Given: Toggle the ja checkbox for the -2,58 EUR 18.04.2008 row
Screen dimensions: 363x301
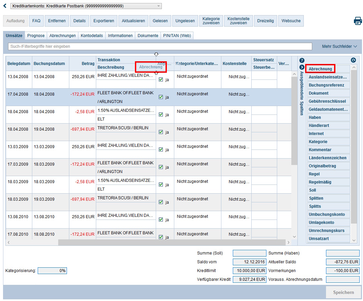Looking at the screenshot, I should (161, 114).
